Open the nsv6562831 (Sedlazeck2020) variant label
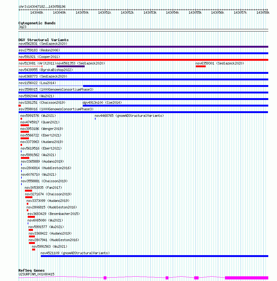The image size is (277, 281). 43,44
